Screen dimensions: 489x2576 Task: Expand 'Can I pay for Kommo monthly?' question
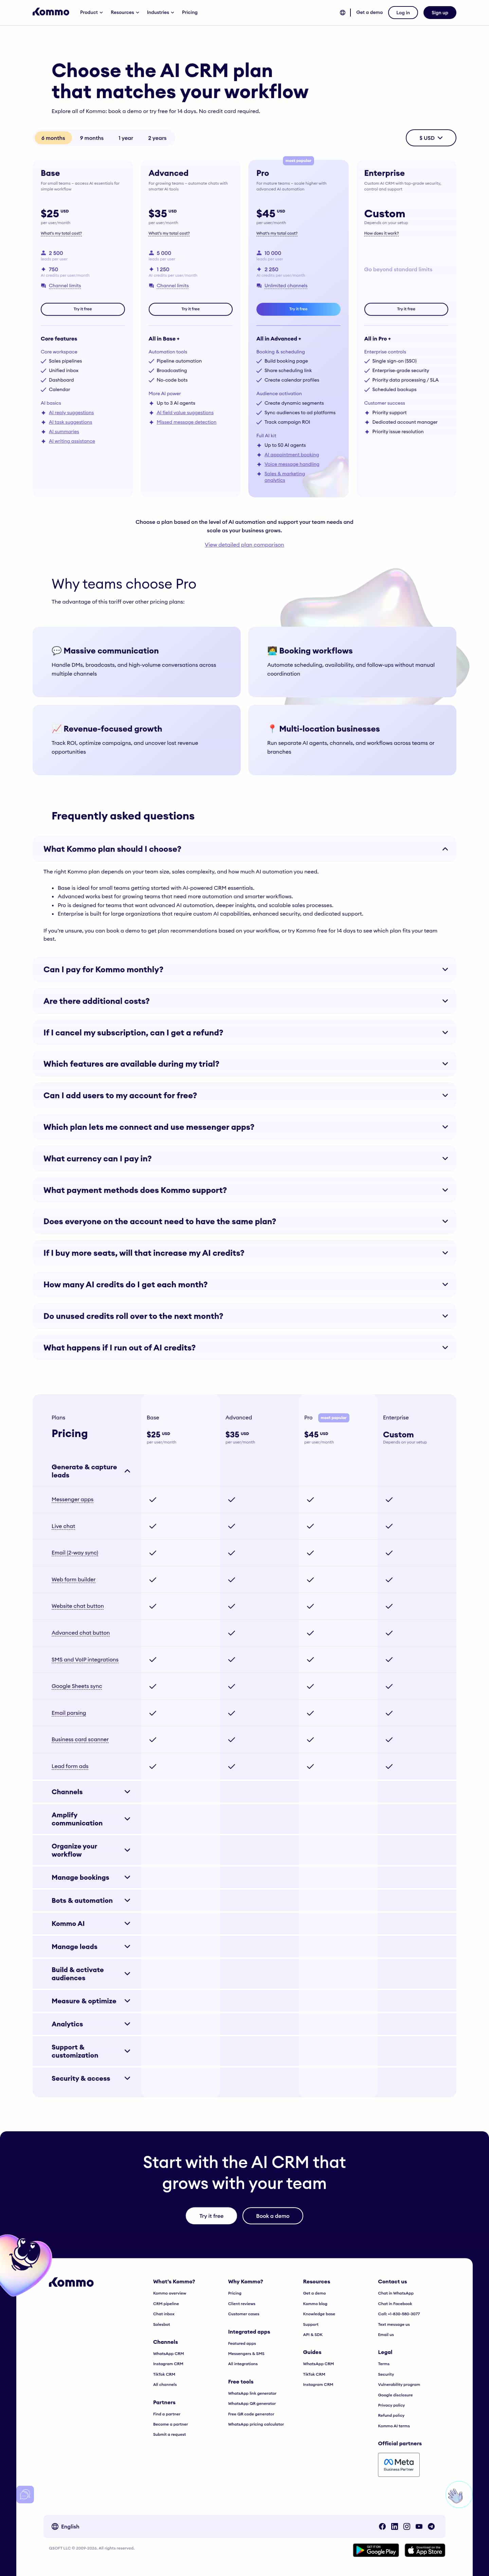[244, 969]
